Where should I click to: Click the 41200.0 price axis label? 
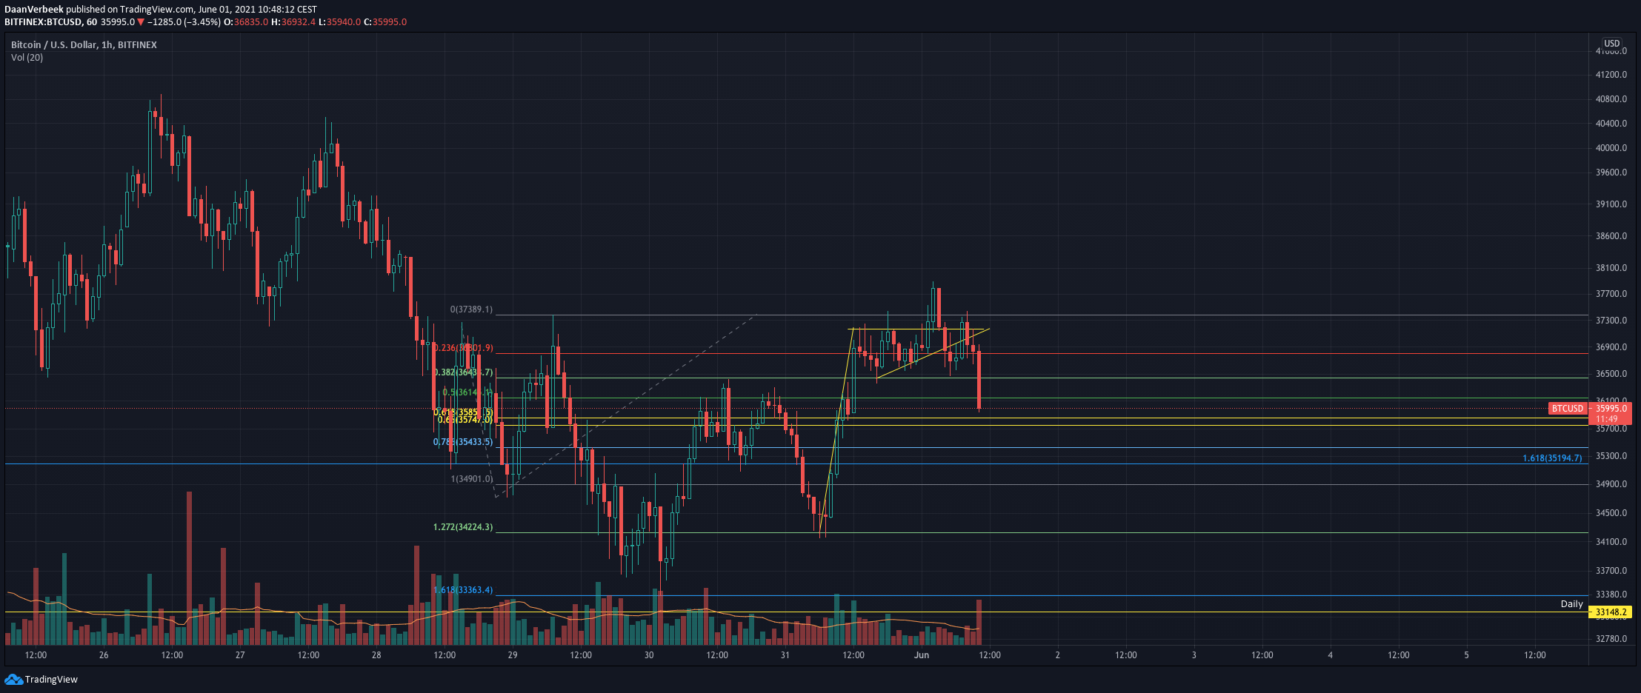(1611, 75)
